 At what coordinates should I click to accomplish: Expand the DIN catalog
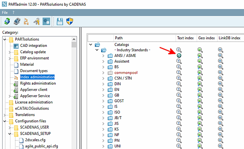(x=103, y=84)
